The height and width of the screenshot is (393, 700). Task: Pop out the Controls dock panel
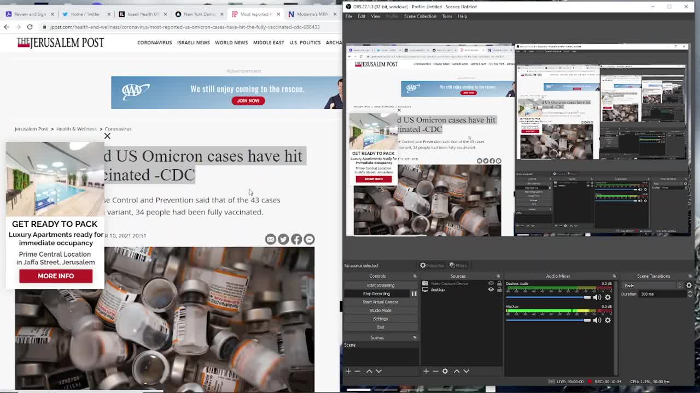[x=415, y=276]
